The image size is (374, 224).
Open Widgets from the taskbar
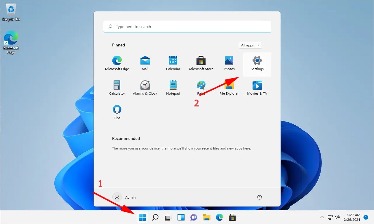[181, 217]
